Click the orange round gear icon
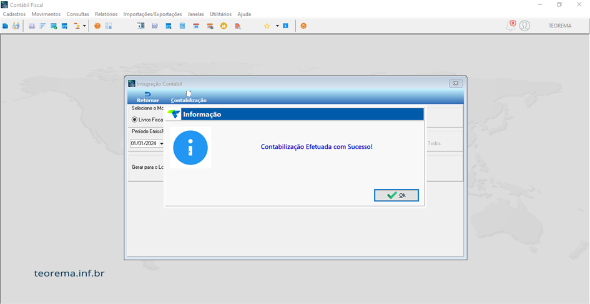 tap(97, 26)
